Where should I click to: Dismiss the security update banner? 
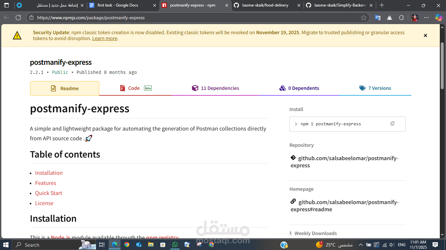coord(425,35)
